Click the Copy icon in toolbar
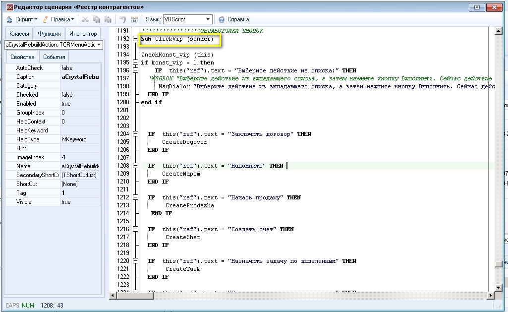The image size is (508, 312). (97, 19)
